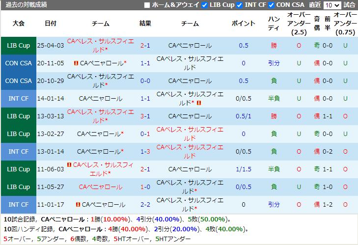Select INT CF cell on 11-01-17 row
Viewport: 358px width, 245px height.
pyautogui.click(x=19, y=205)
